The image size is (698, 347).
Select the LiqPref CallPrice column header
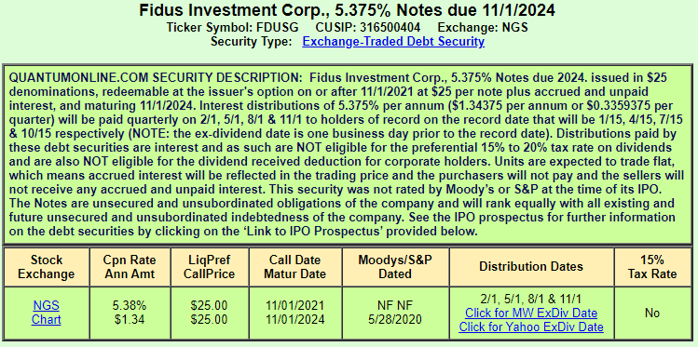tap(210, 267)
